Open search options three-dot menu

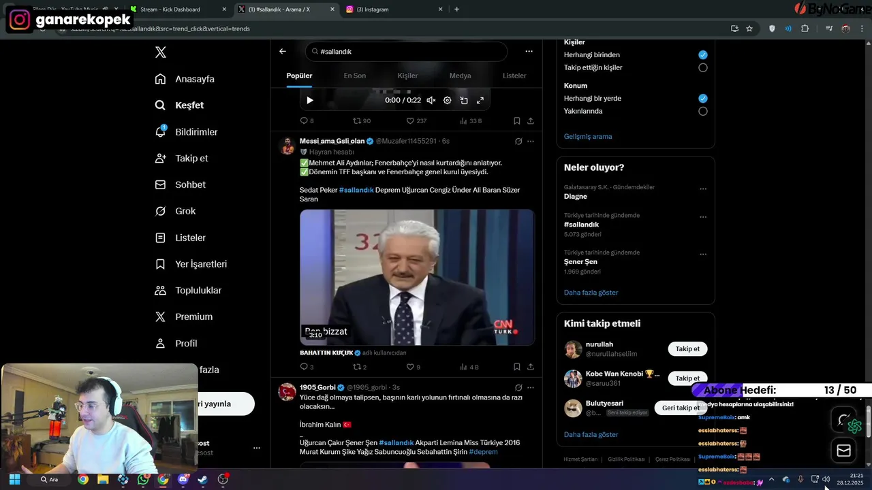[x=529, y=51]
